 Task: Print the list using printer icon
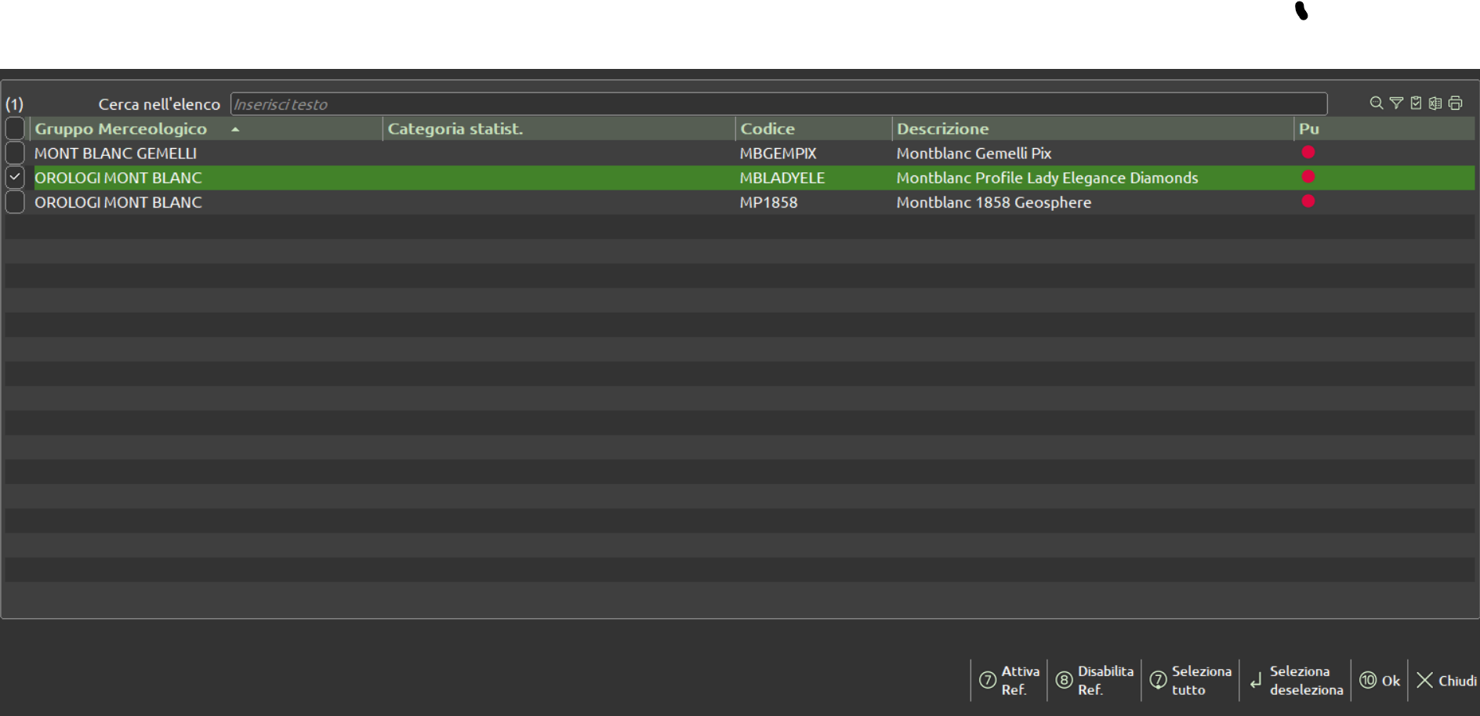1456,103
